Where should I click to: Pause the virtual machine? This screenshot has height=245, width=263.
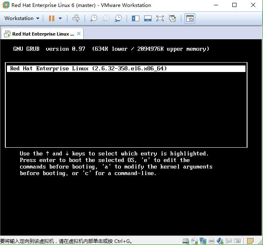tap(51, 18)
